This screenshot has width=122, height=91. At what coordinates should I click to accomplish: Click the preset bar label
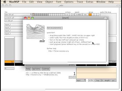72,65
